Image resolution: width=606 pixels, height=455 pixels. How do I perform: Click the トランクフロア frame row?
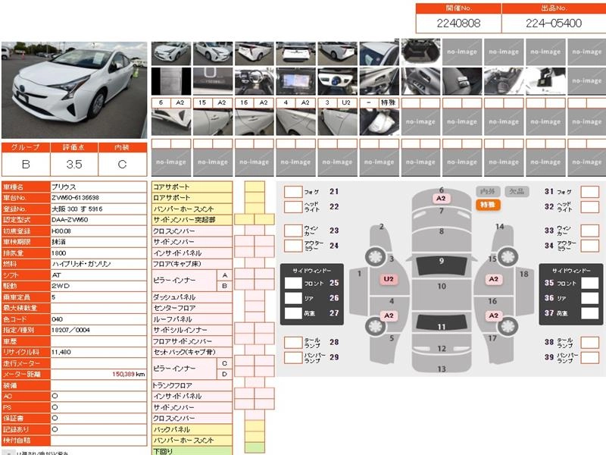[x=192, y=385]
